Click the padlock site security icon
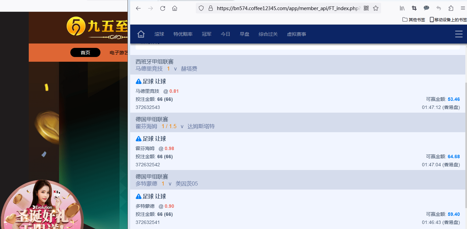This screenshot has width=467, height=229. pyautogui.click(x=211, y=8)
